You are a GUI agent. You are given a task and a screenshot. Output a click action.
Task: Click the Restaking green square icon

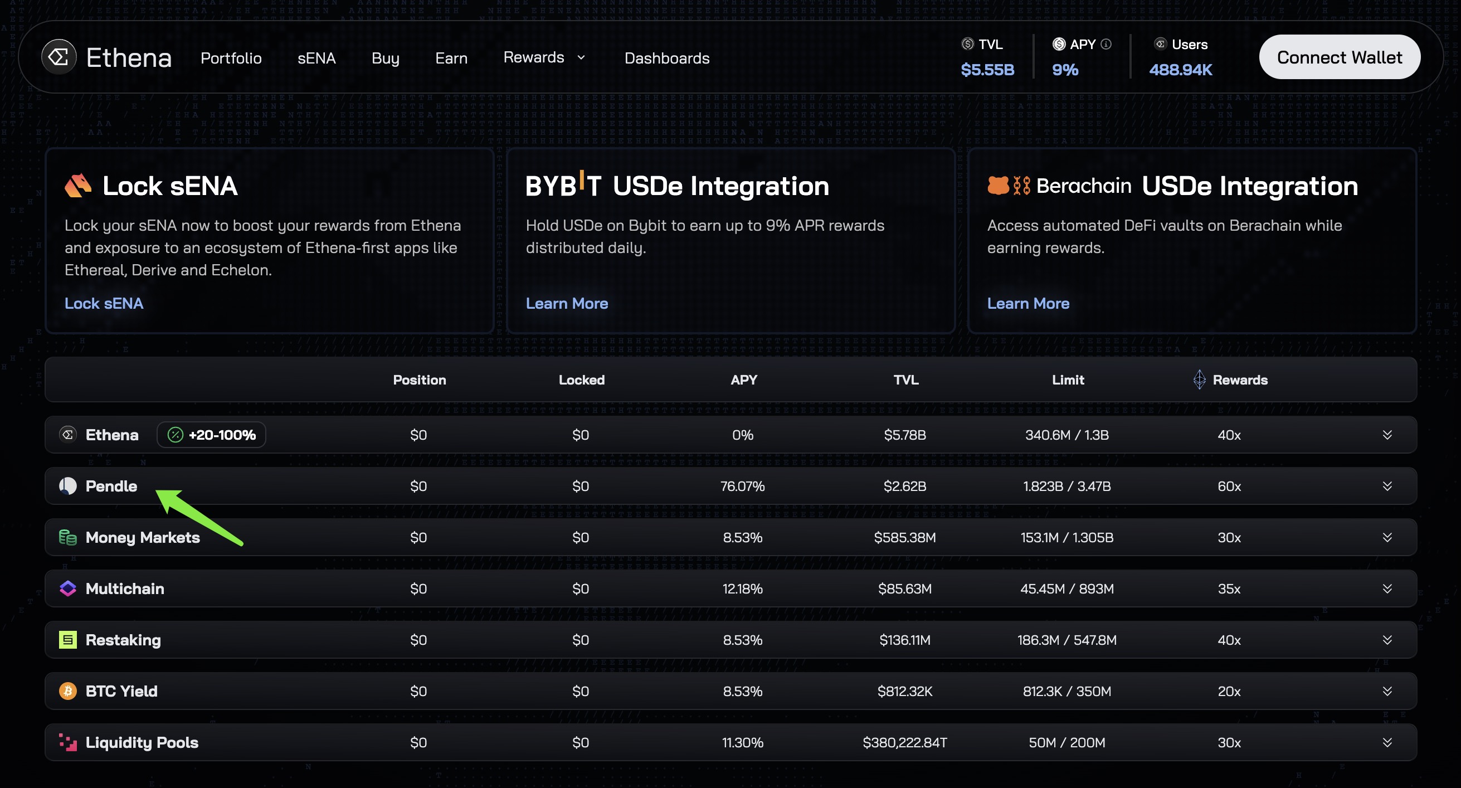click(67, 639)
